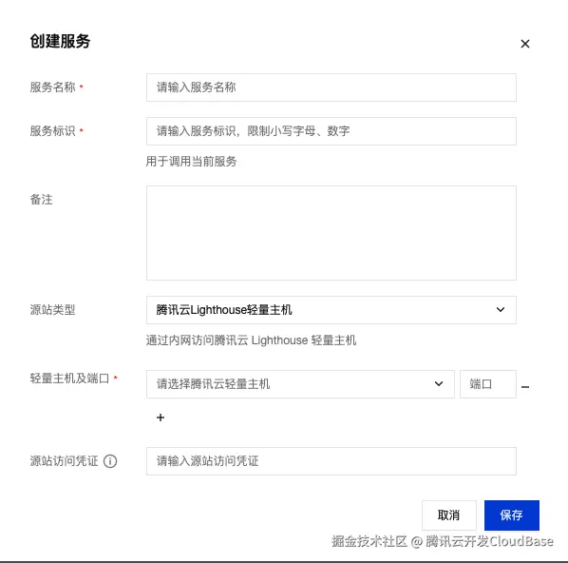Viewport: 568px width, 563px height.
Task: Focus the 服务标识 input field
Action: tap(331, 131)
